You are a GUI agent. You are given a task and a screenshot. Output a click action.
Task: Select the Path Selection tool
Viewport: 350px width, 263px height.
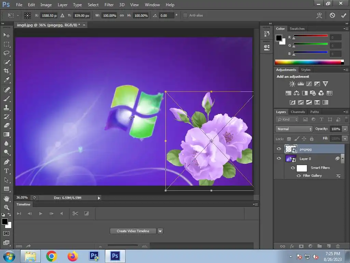pyautogui.click(x=6, y=180)
